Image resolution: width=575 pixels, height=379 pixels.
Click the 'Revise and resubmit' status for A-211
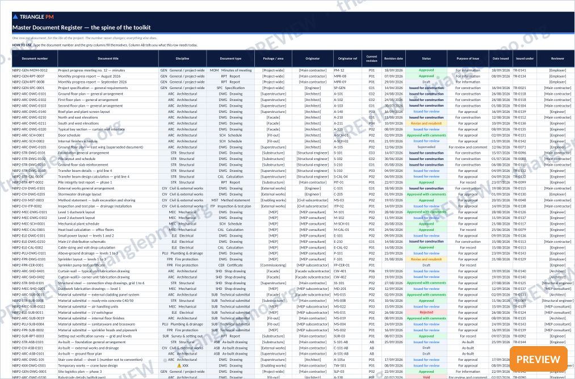[x=426, y=124]
